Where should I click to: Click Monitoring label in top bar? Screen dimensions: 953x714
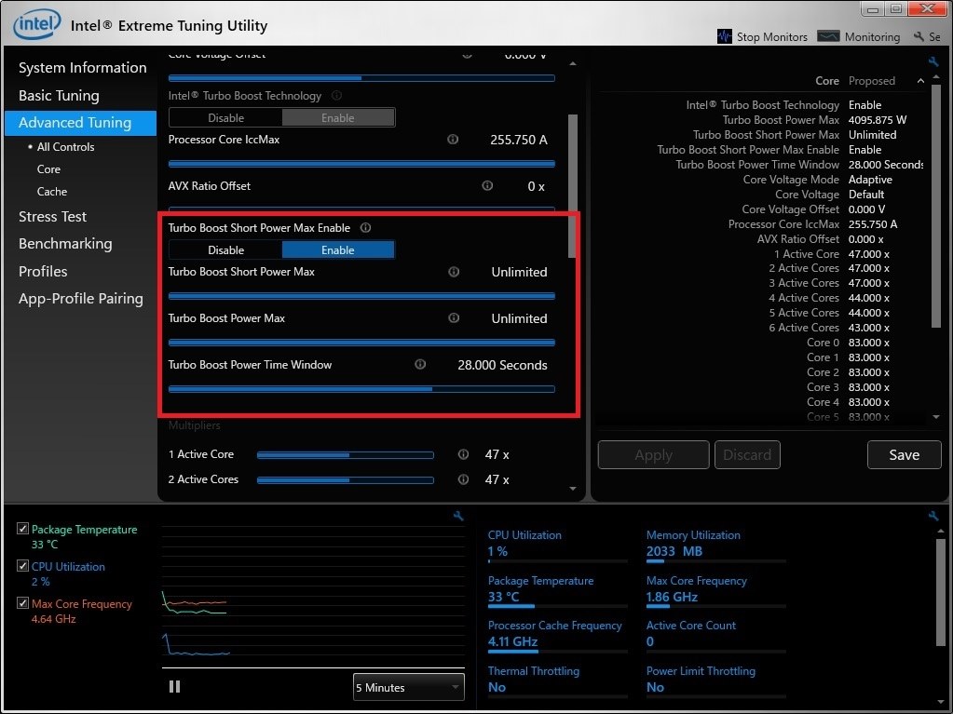tap(872, 37)
